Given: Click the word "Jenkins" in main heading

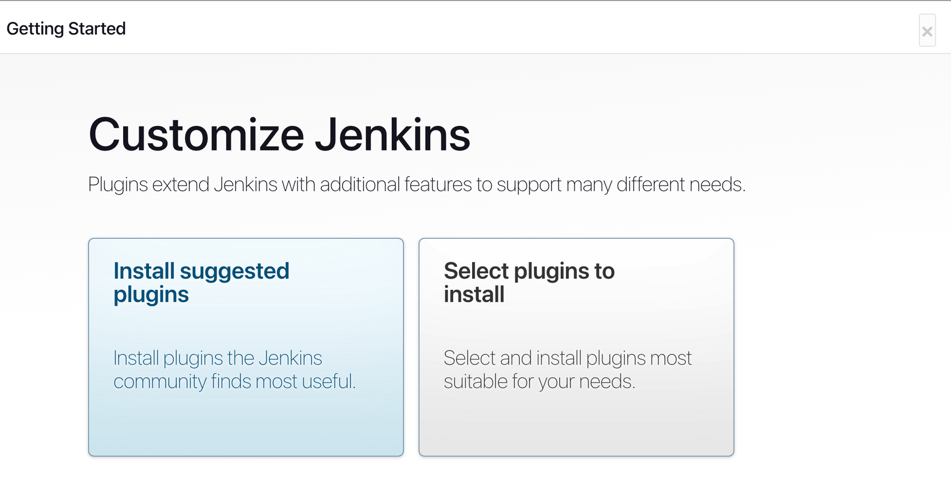Looking at the screenshot, I should click(392, 135).
